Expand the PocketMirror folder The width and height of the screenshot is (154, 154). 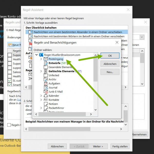pyautogui.click(x=41, y=108)
